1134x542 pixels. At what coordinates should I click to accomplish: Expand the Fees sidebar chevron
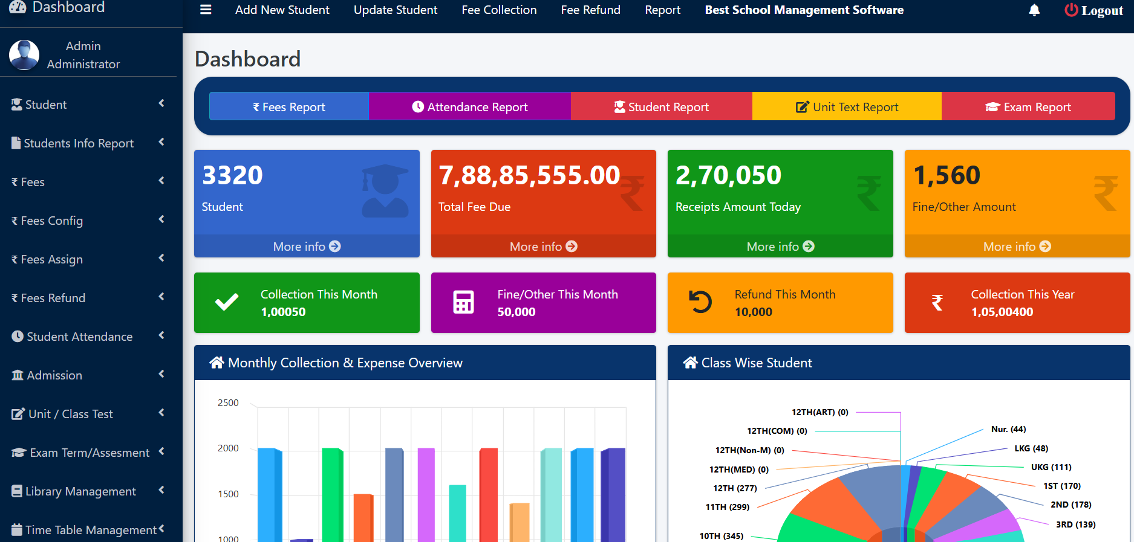[x=161, y=181]
